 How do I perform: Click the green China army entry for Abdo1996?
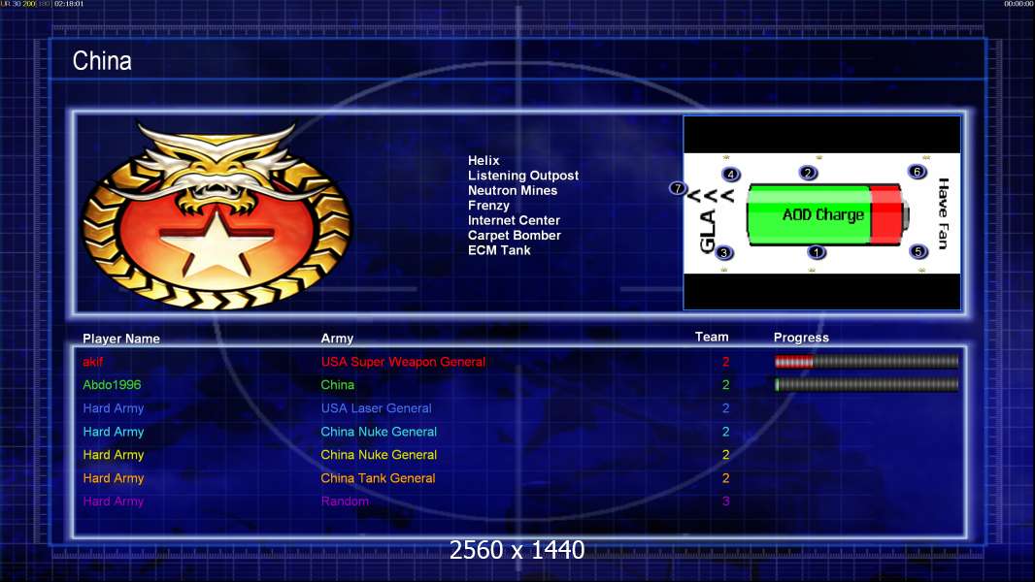point(337,385)
